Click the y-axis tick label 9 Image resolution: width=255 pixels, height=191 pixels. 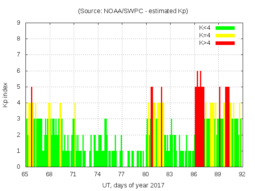click(18, 23)
